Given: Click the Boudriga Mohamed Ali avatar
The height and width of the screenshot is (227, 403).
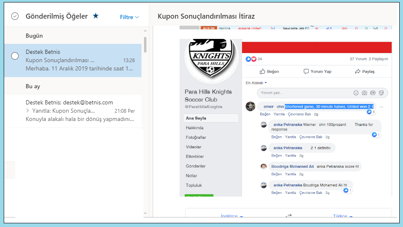Looking at the screenshot, I should (264, 167).
